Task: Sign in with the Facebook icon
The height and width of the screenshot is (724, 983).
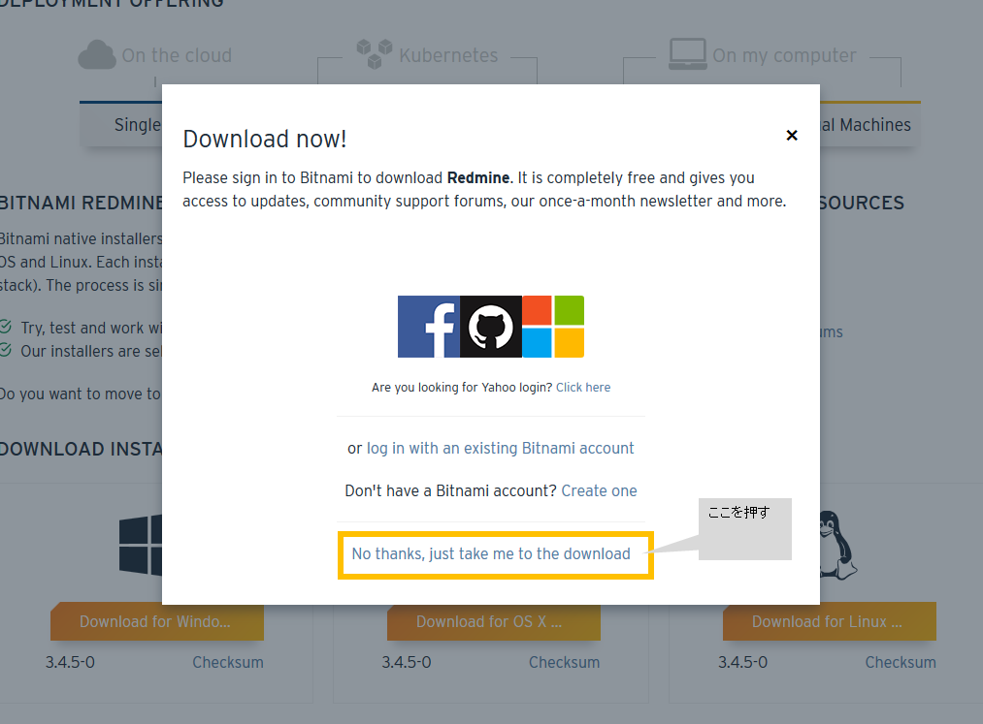Action: (428, 326)
